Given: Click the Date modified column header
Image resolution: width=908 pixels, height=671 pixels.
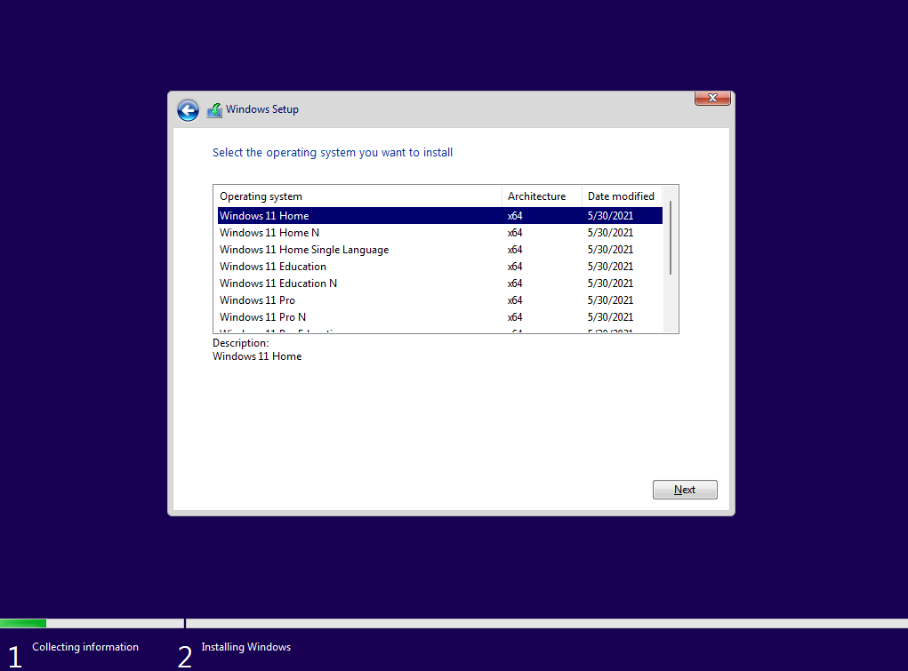Looking at the screenshot, I should (x=622, y=196).
